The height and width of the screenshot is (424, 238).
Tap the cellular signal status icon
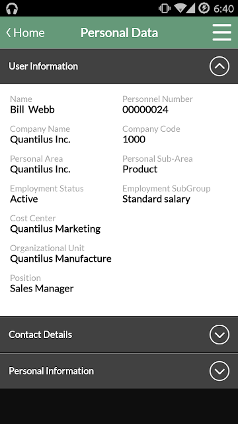(190, 9)
